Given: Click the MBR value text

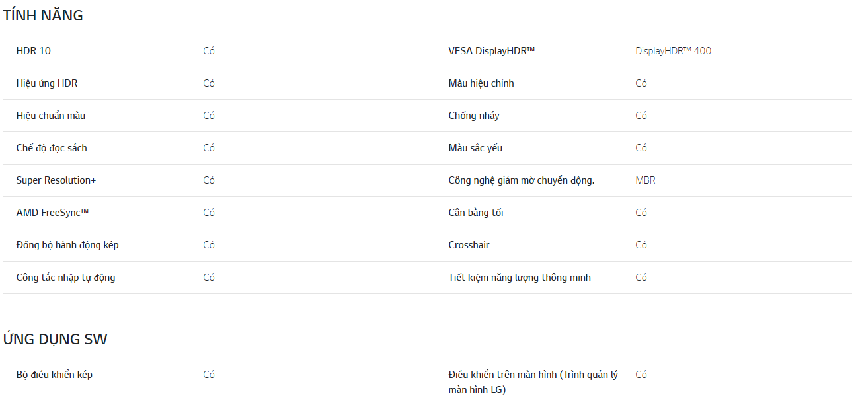Looking at the screenshot, I should point(645,180).
